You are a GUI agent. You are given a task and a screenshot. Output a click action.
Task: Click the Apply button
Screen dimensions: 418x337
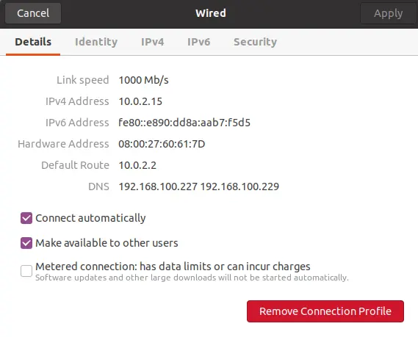pos(388,13)
